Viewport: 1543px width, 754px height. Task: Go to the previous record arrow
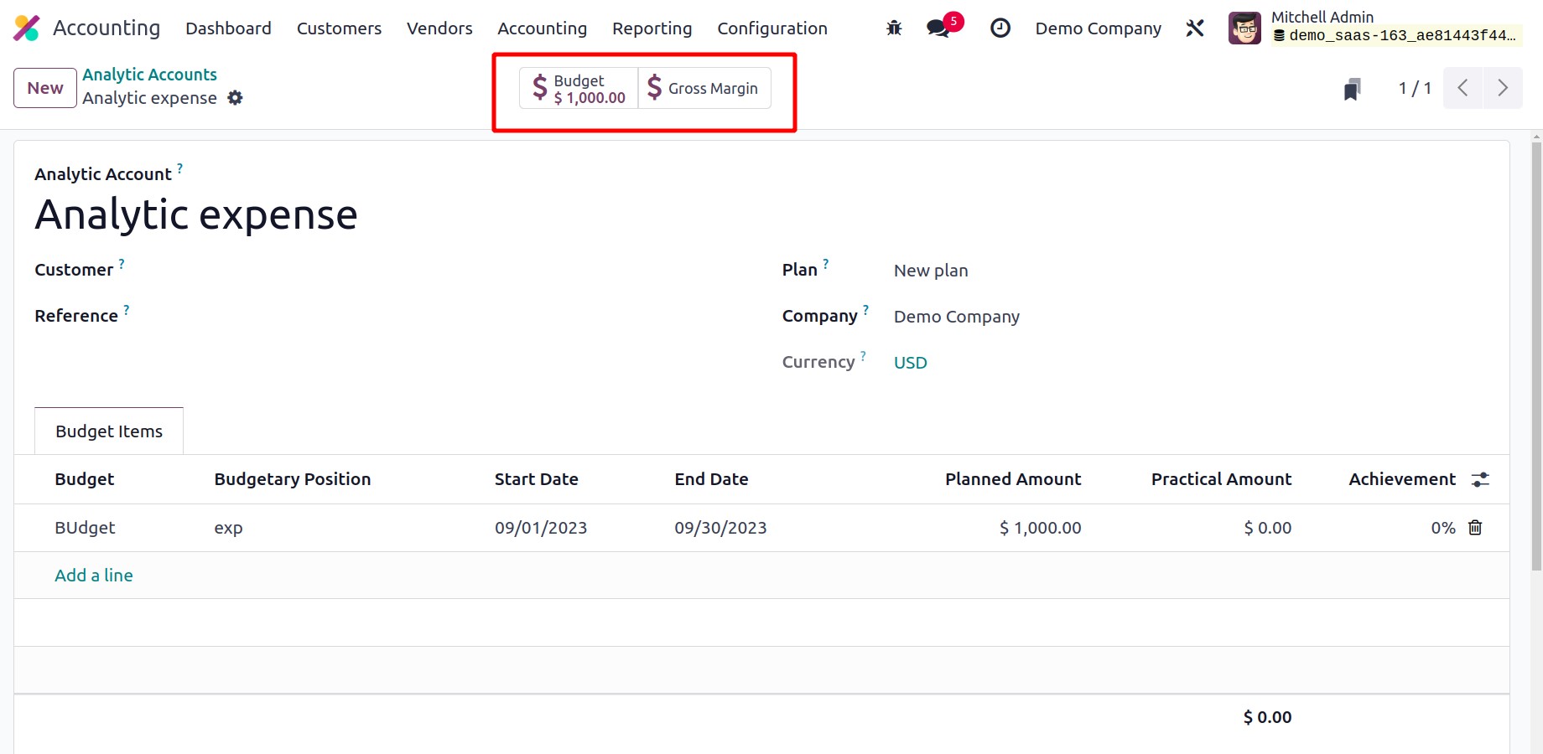coord(1462,88)
